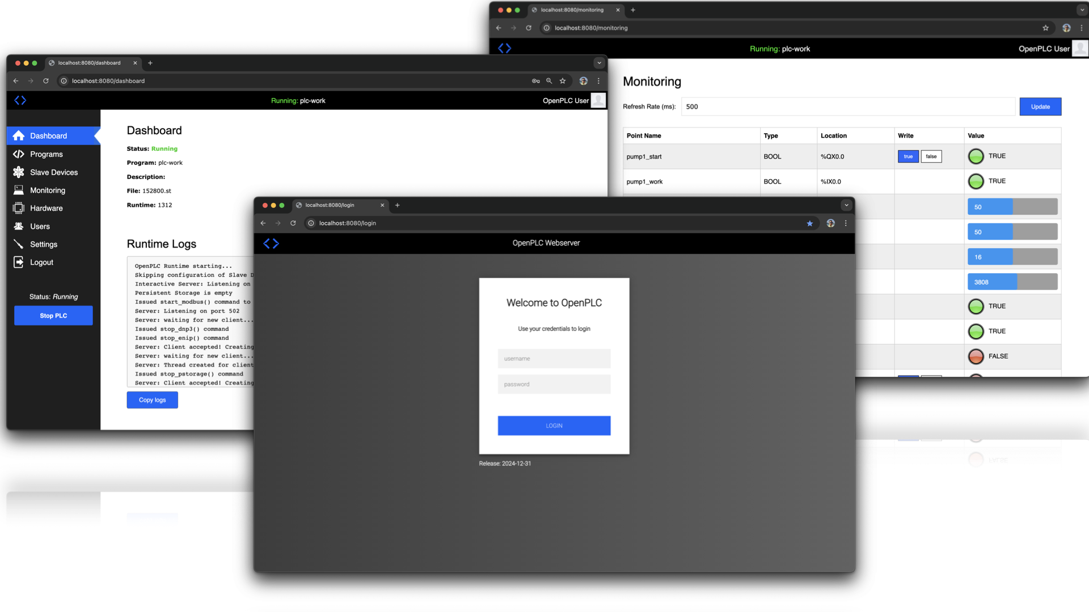Reload the monitoring page
Screen dimensions: 1089x612
click(529, 28)
